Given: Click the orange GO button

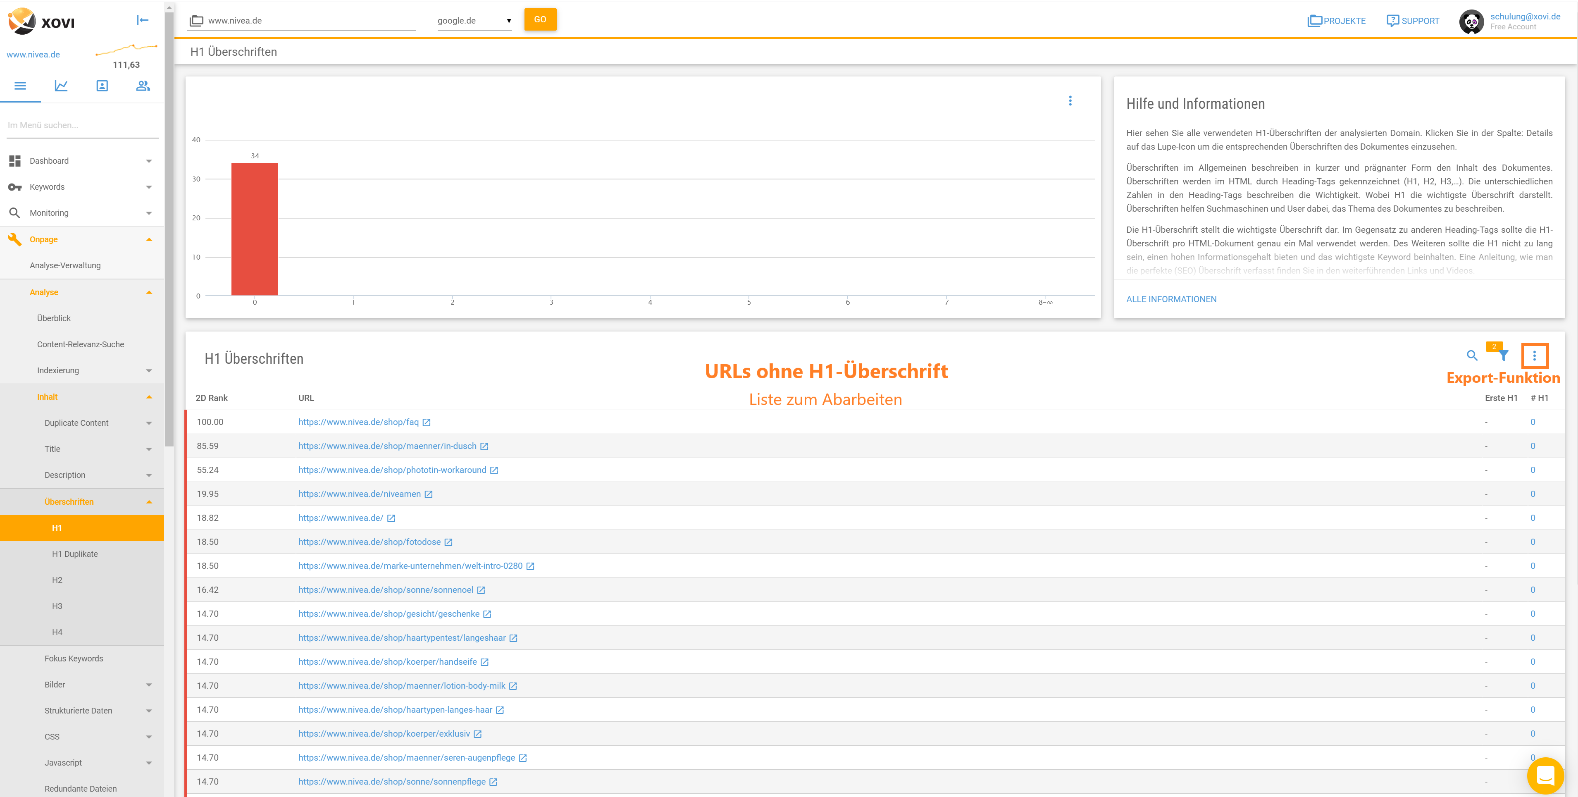Looking at the screenshot, I should 540,19.
